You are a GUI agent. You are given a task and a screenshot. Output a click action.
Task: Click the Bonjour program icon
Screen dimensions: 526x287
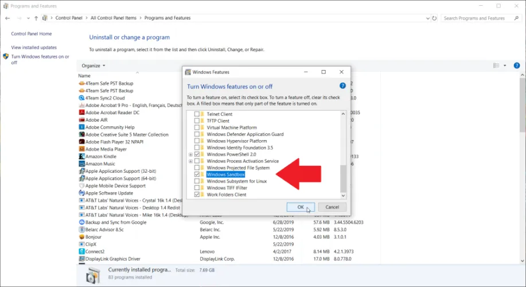[x=81, y=236]
